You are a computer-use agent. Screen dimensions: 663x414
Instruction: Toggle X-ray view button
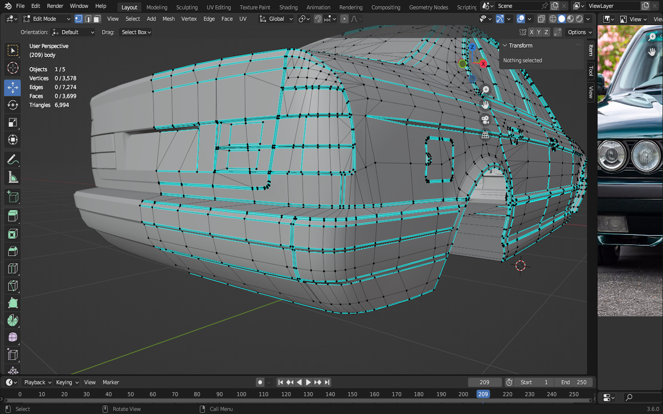pos(541,19)
